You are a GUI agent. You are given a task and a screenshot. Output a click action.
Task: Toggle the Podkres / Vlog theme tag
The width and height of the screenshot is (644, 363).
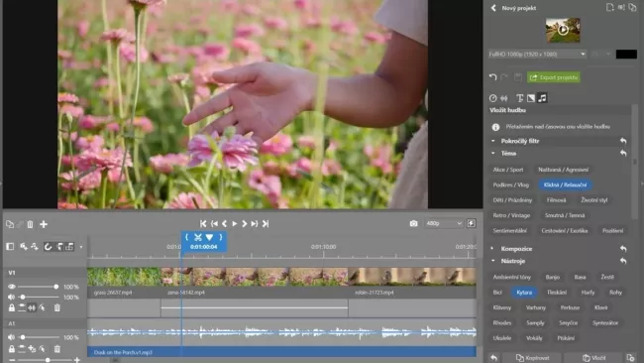[x=511, y=185]
